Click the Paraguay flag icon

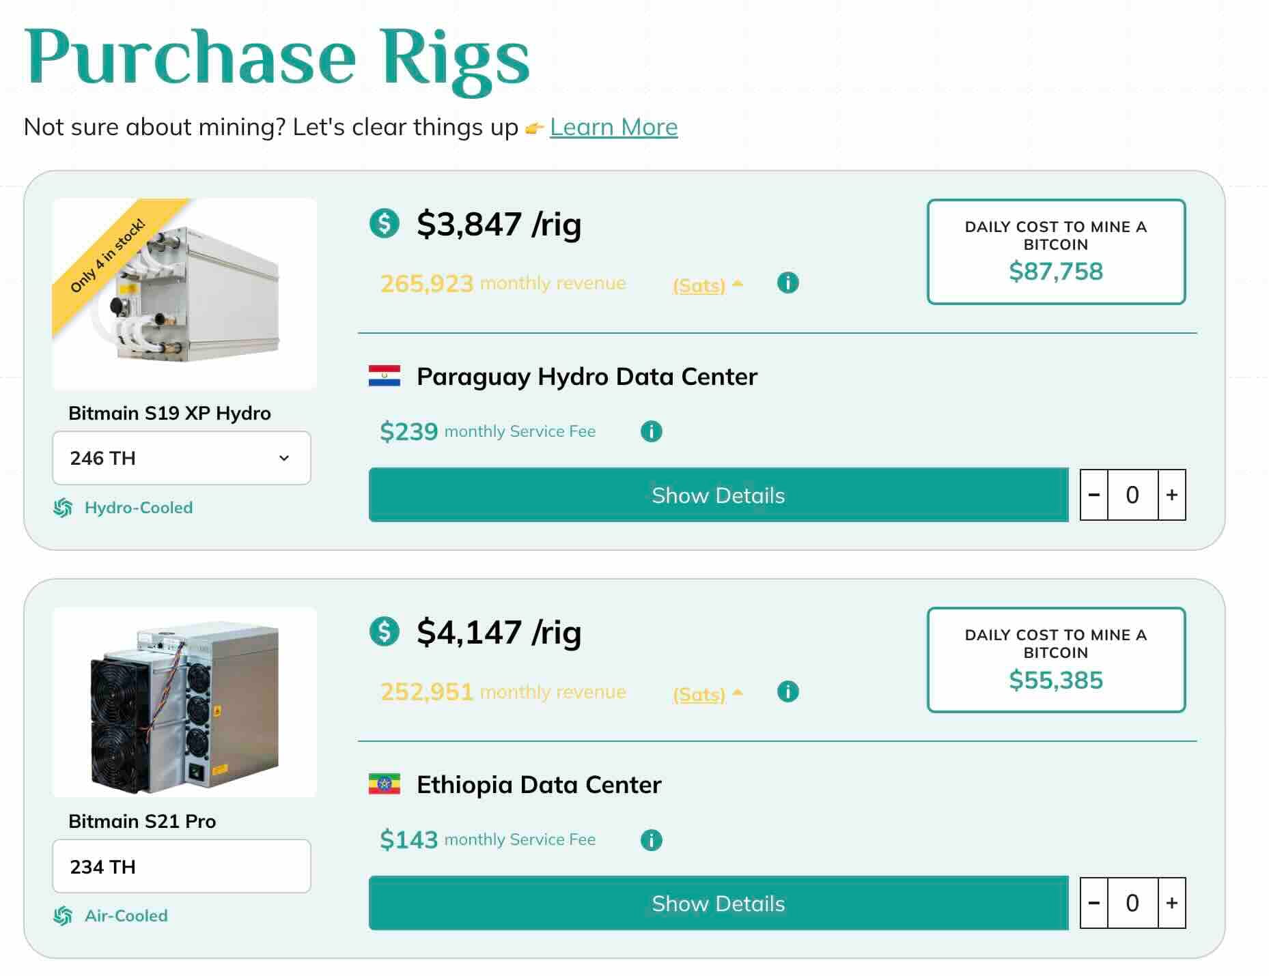coord(385,376)
